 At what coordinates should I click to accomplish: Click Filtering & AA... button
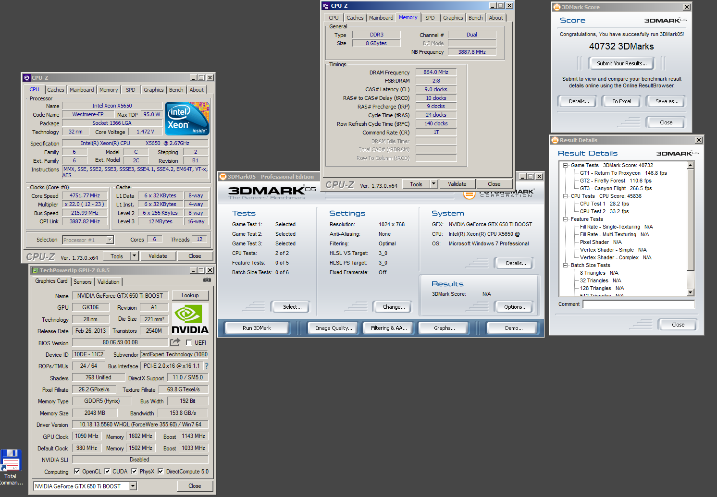point(388,328)
